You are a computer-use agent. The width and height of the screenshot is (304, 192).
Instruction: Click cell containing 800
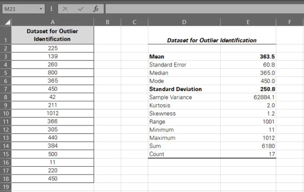coord(52,72)
